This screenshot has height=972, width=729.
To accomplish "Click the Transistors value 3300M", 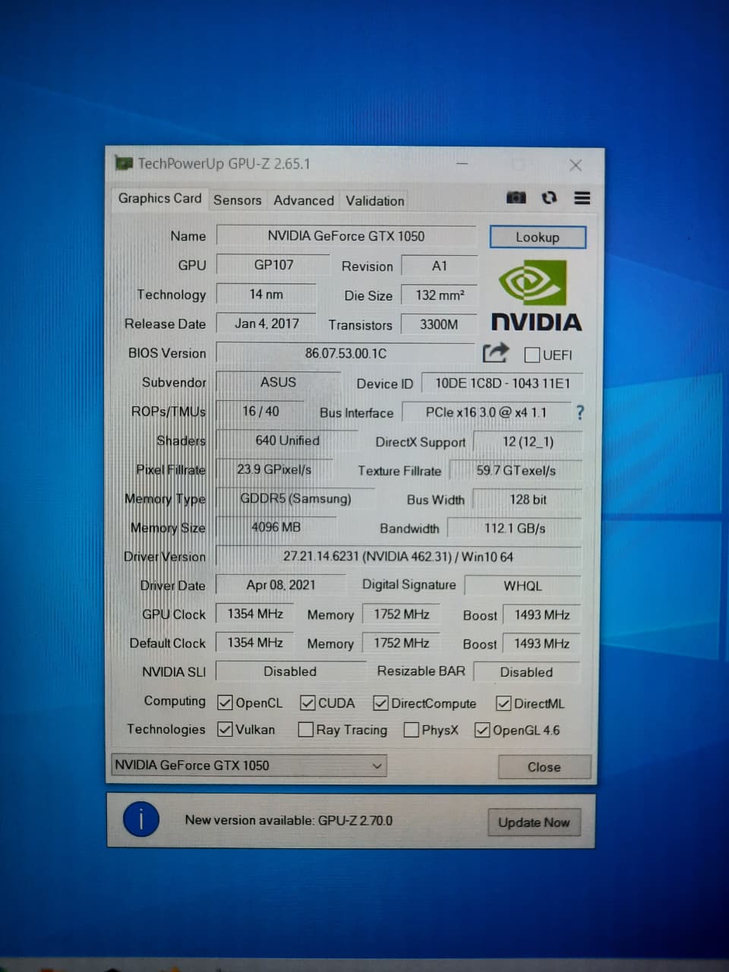I will tap(439, 324).
